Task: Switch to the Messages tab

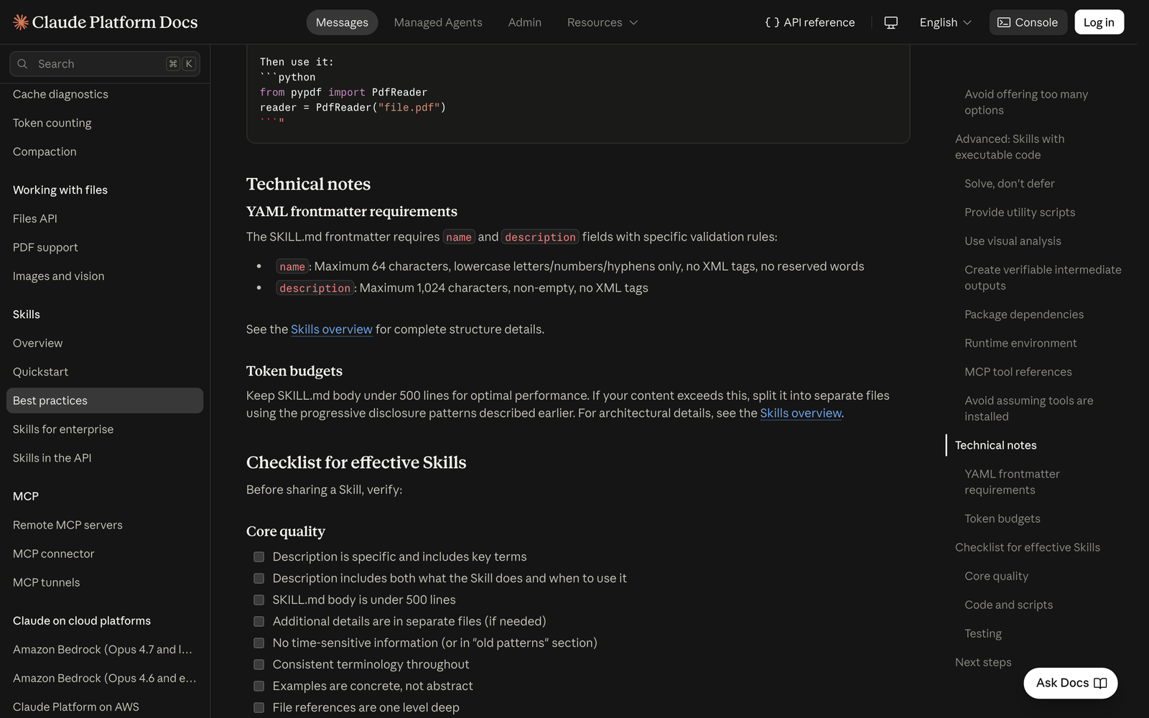Action: [342, 22]
